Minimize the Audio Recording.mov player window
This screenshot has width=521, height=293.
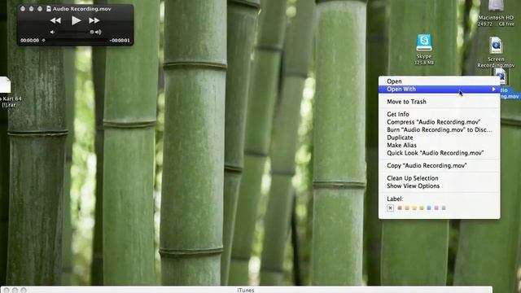pos(31,9)
